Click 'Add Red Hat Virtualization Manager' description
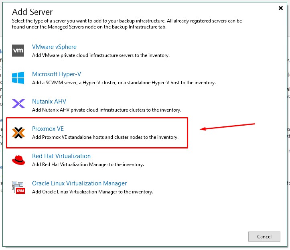Screen dimensions: 290x250 coord(88,165)
